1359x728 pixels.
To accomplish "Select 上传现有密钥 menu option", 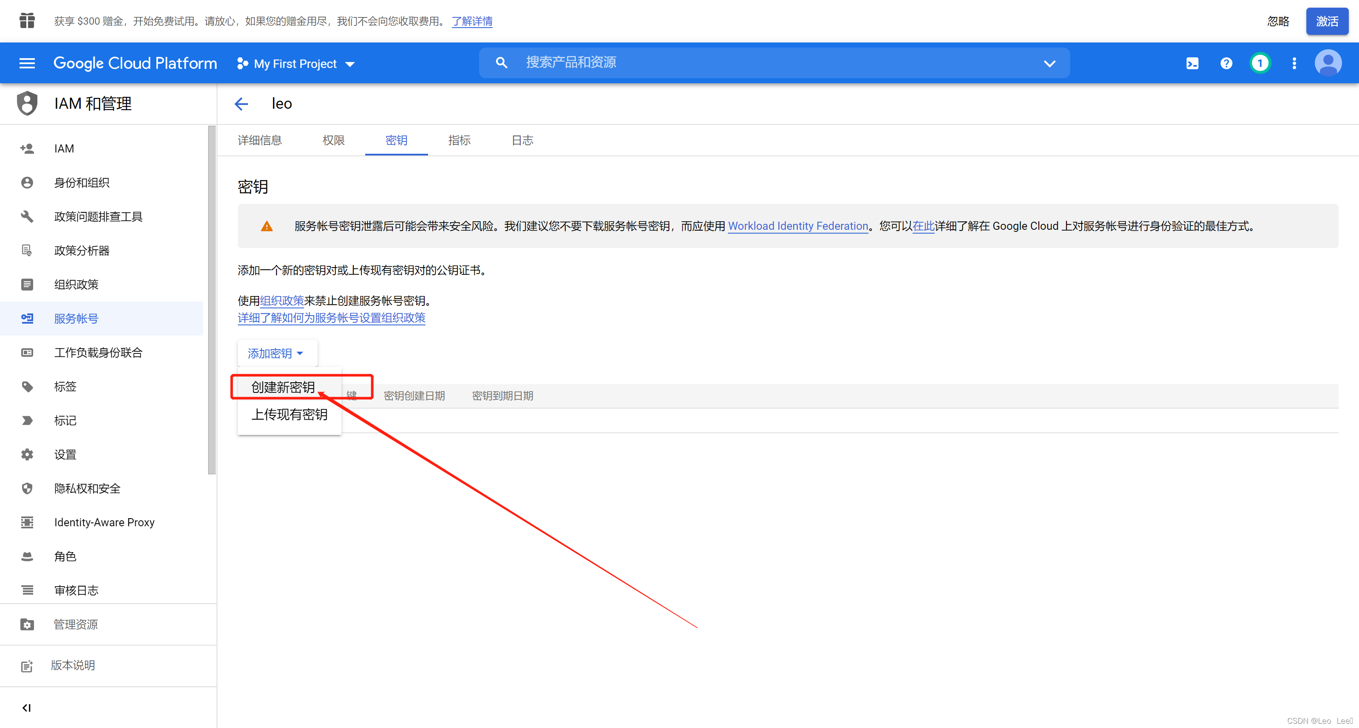I will [x=289, y=415].
